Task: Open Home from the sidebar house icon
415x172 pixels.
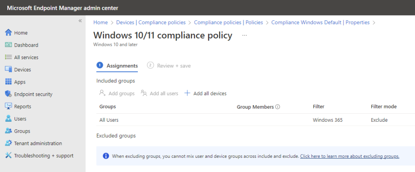Action: 9,32
